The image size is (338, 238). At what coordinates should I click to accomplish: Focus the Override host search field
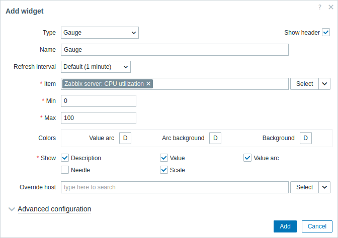coord(175,187)
